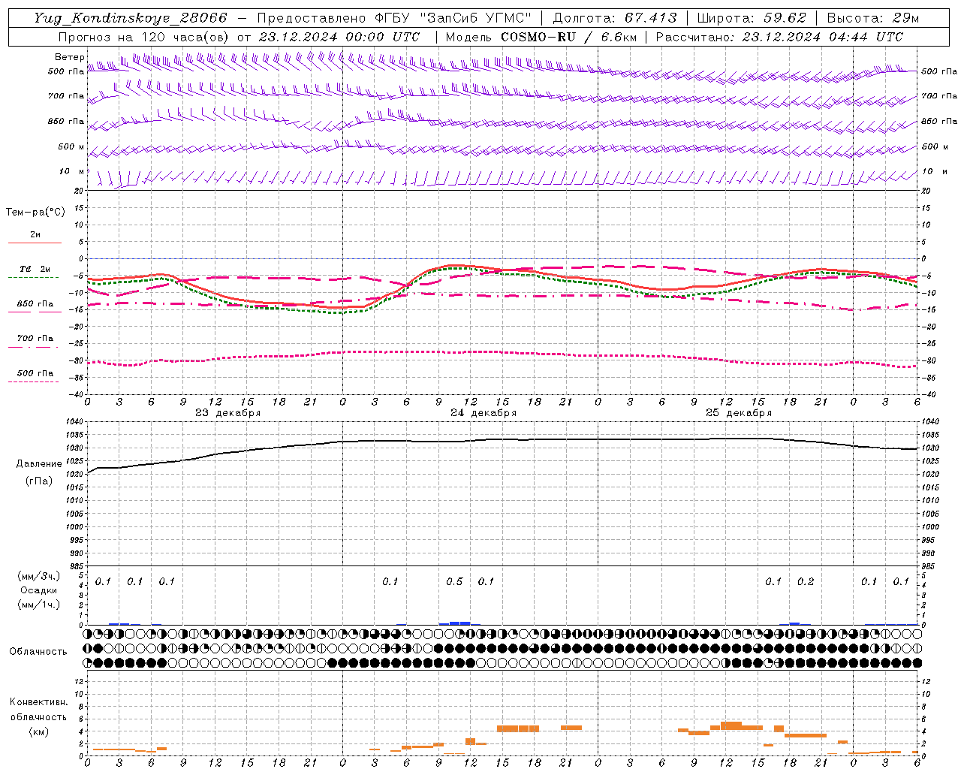This screenshot has width=961, height=769.
Task: Click the Конвективн. section label
Action: point(39,702)
